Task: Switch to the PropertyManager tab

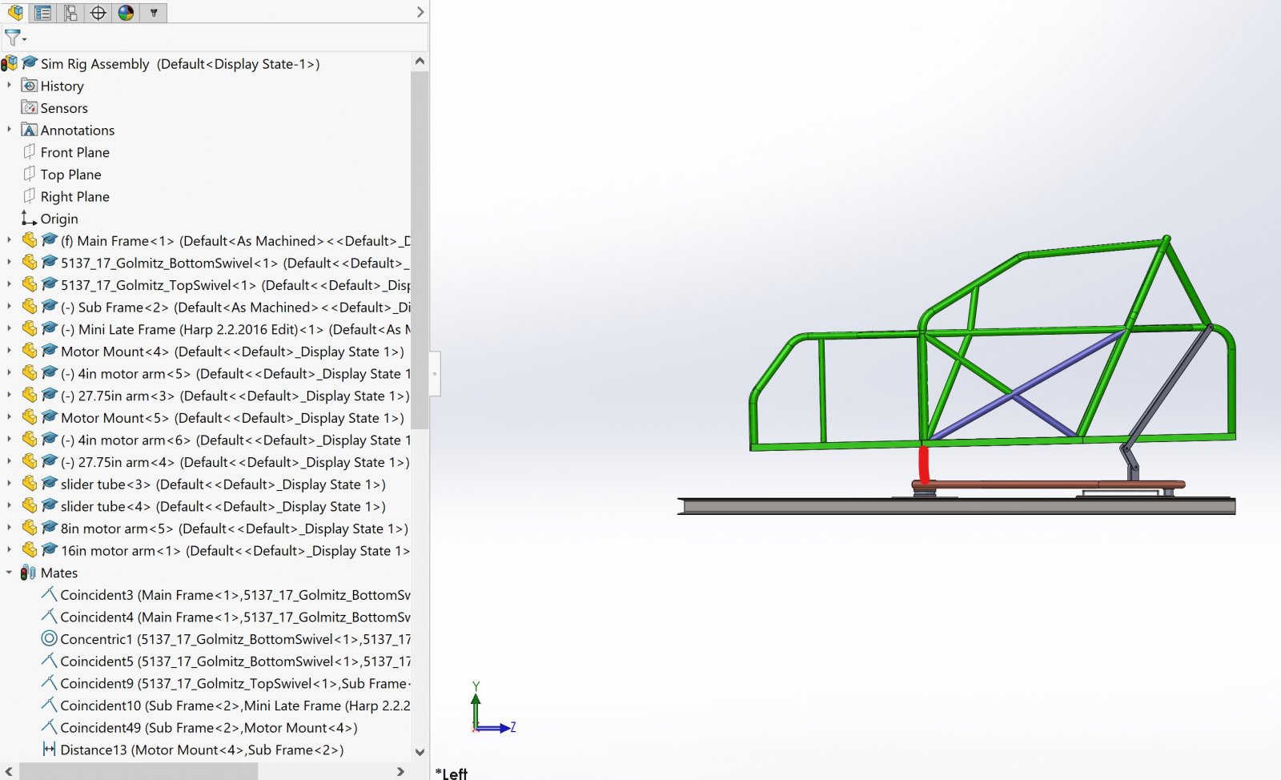Action: (x=43, y=12)
